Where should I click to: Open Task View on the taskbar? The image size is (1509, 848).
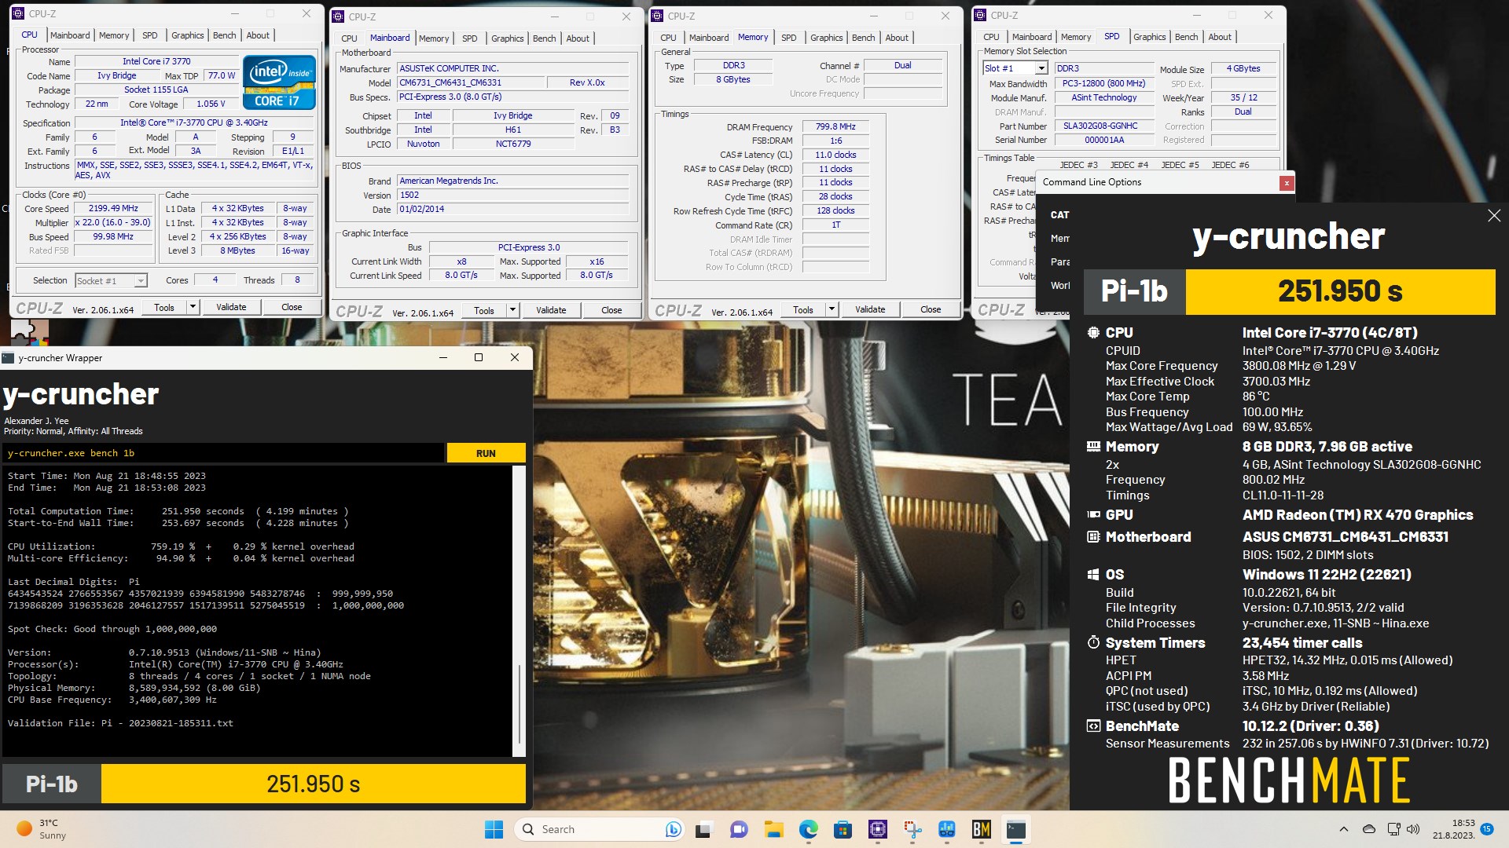(x=703, y=829)
